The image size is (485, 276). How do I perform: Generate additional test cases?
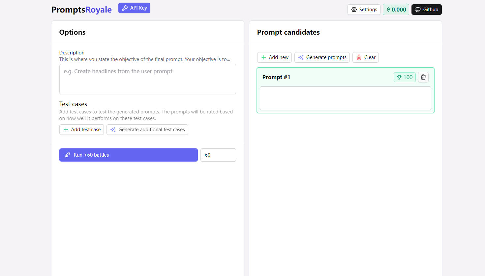(x=147, y=130)
